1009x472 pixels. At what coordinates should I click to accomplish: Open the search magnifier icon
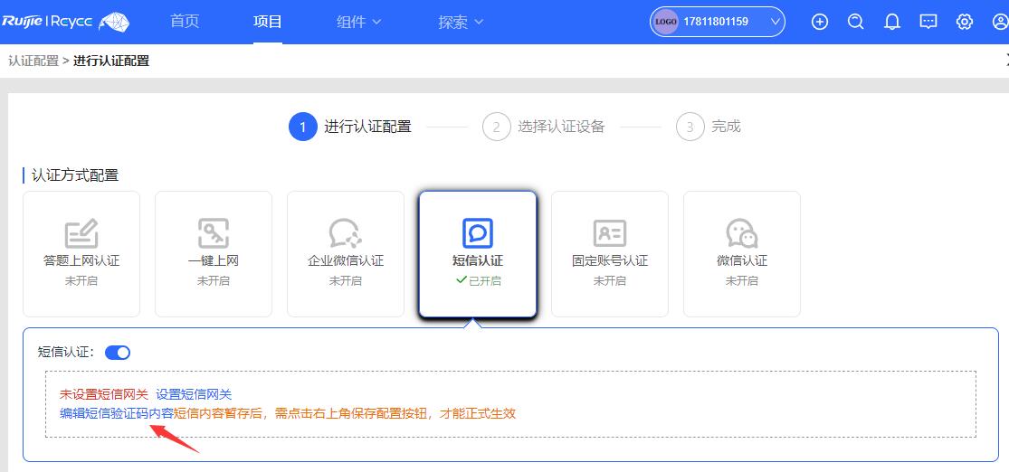coord(856,22)
